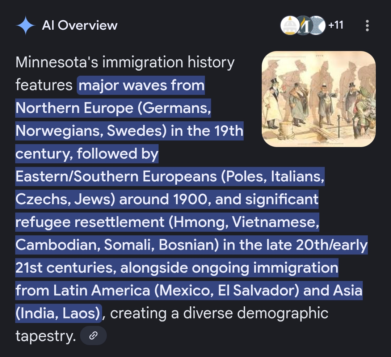
Task: Open the immigration cartoon thumbnail image
Action: coord(319,99)
